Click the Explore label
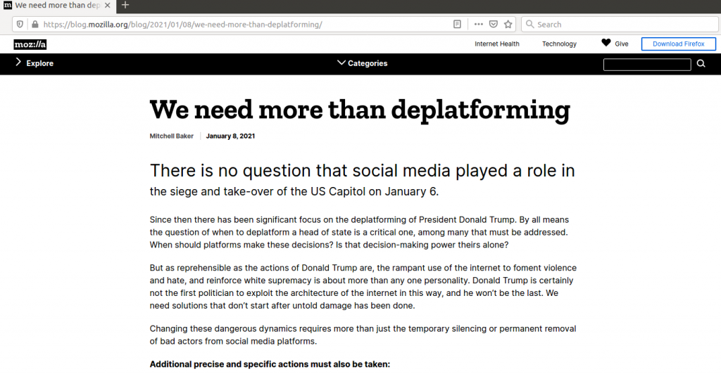Screen dimensions: 721x374 tap(39, 63)
